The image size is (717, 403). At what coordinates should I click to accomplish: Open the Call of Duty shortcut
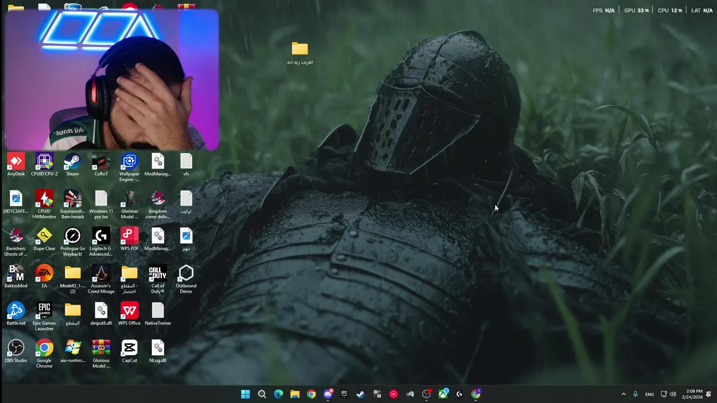pos(158,280)
